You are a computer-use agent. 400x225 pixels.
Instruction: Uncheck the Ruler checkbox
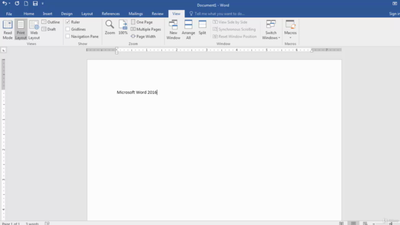[x=68, y=22]
